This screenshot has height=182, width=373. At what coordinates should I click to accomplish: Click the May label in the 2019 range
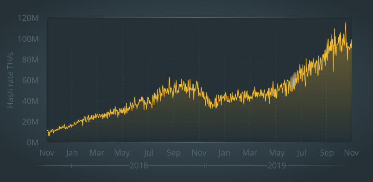pos(277,153)
